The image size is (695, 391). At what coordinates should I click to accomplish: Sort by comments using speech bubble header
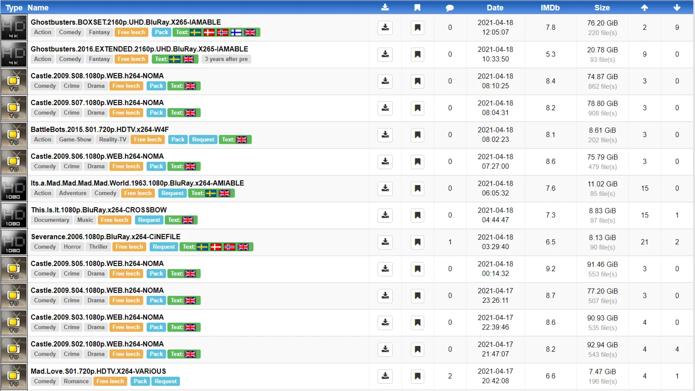[x=450, y=7]
